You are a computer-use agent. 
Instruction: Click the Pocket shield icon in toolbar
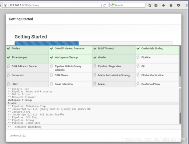click(179, 5)
